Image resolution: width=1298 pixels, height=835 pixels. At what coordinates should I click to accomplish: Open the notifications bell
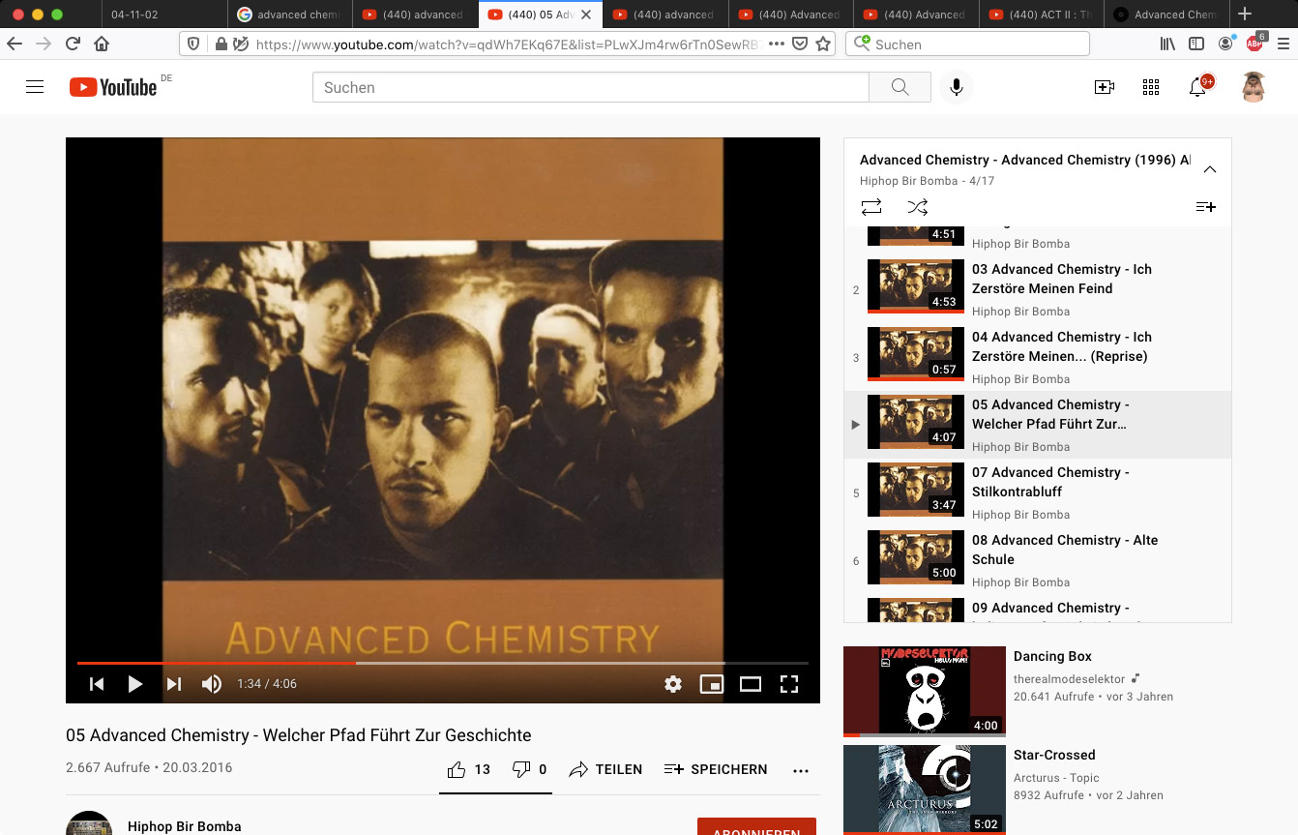(1198, 87)
